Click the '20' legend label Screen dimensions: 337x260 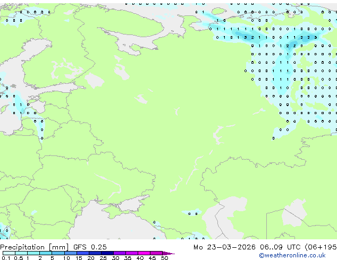click(x=91, y=258)
